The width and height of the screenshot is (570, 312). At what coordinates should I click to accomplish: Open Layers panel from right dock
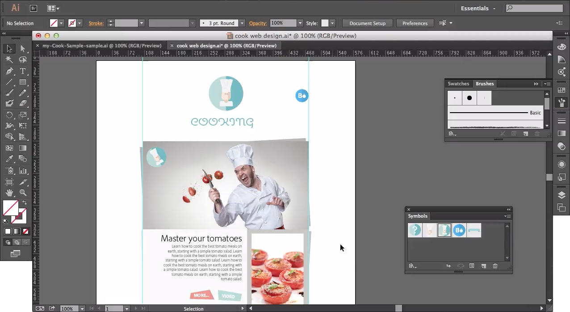562,195
